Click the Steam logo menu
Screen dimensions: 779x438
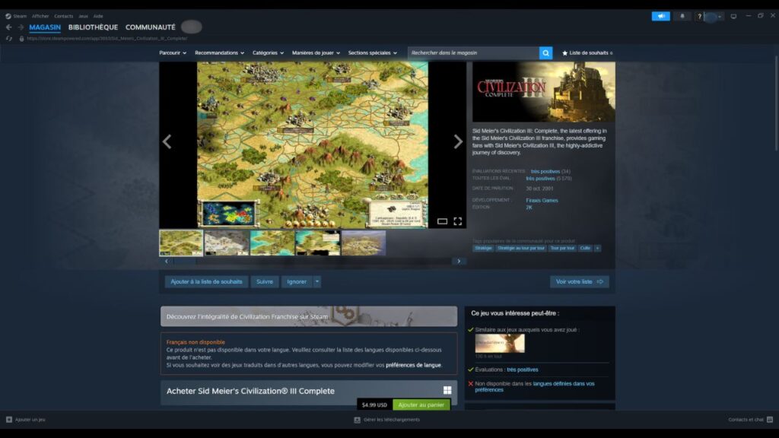point(8,16)
